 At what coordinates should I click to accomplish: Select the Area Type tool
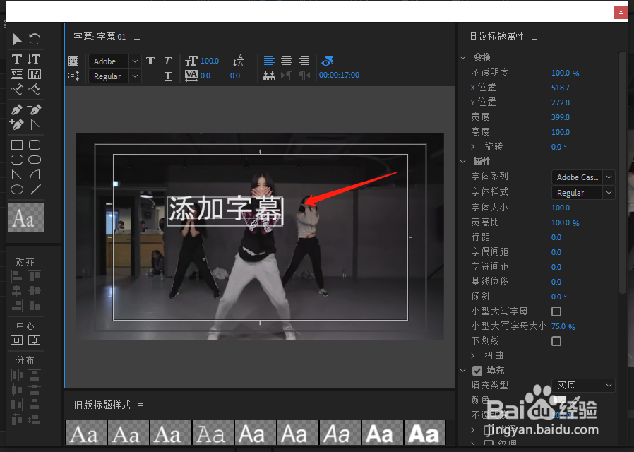[x=16, y=74]
